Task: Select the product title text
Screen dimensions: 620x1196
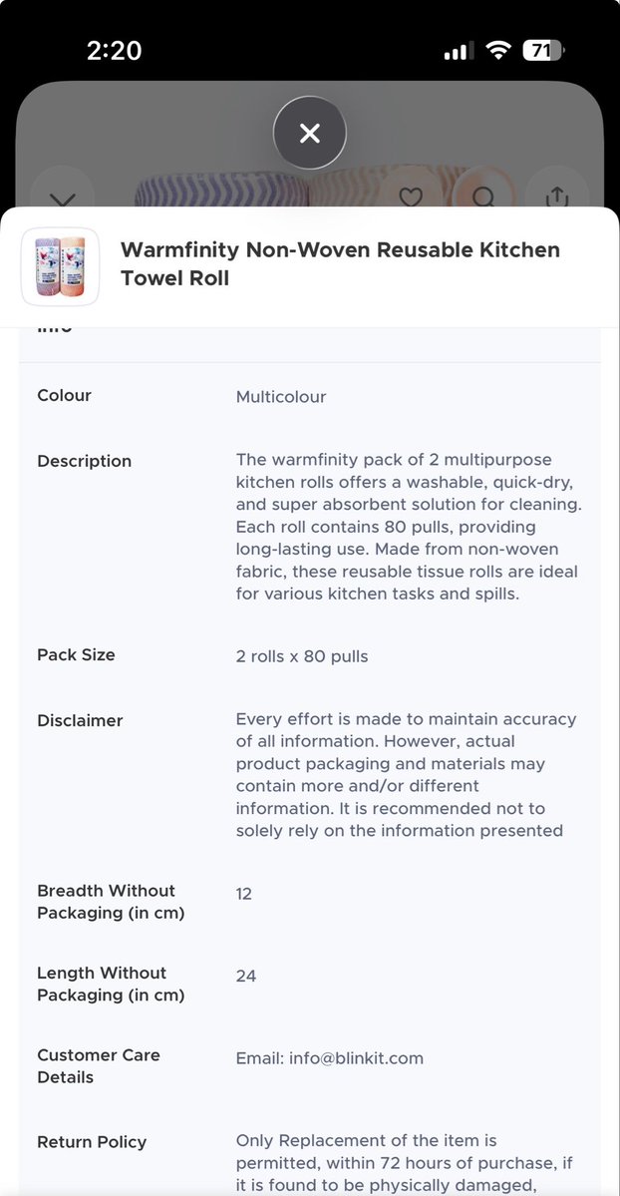Action: 340,264
